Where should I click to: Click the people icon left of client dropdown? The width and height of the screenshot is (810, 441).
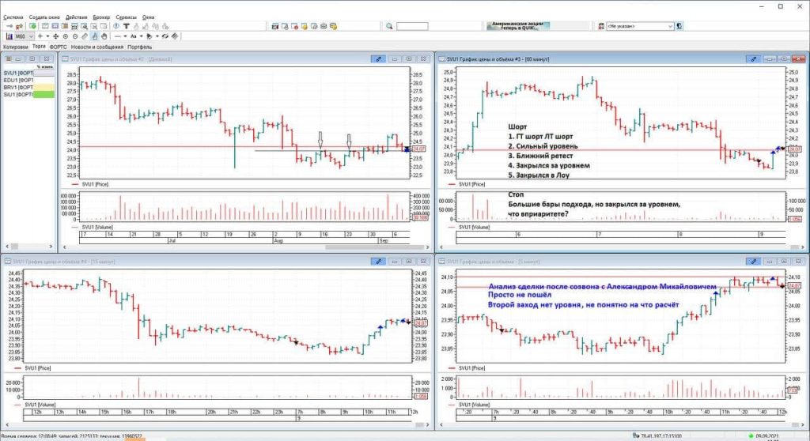coord(601,26)
